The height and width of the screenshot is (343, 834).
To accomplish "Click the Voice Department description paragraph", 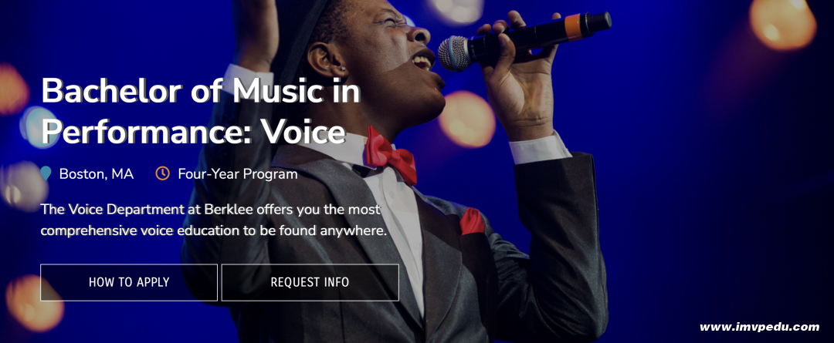I will pos(213,220).
